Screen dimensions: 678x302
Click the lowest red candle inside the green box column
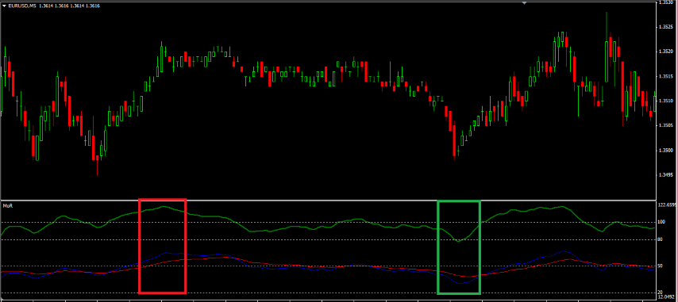(454, 140)
